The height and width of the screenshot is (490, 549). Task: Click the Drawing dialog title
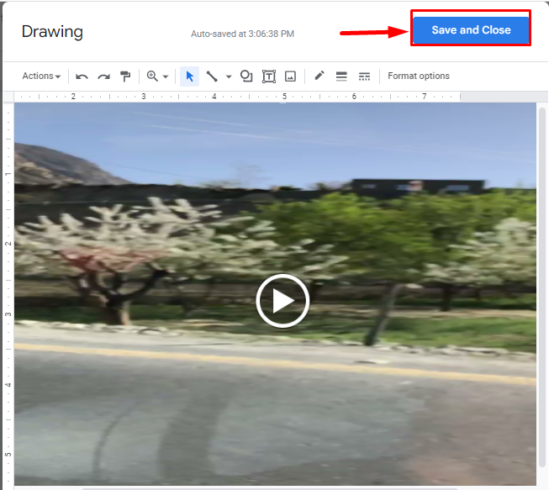[52, 31]
